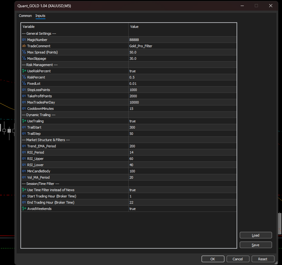This screenshot has width=282, height=265.
Task: Click the integer icon beside RSI_Lower
Action: click(24, 165)
